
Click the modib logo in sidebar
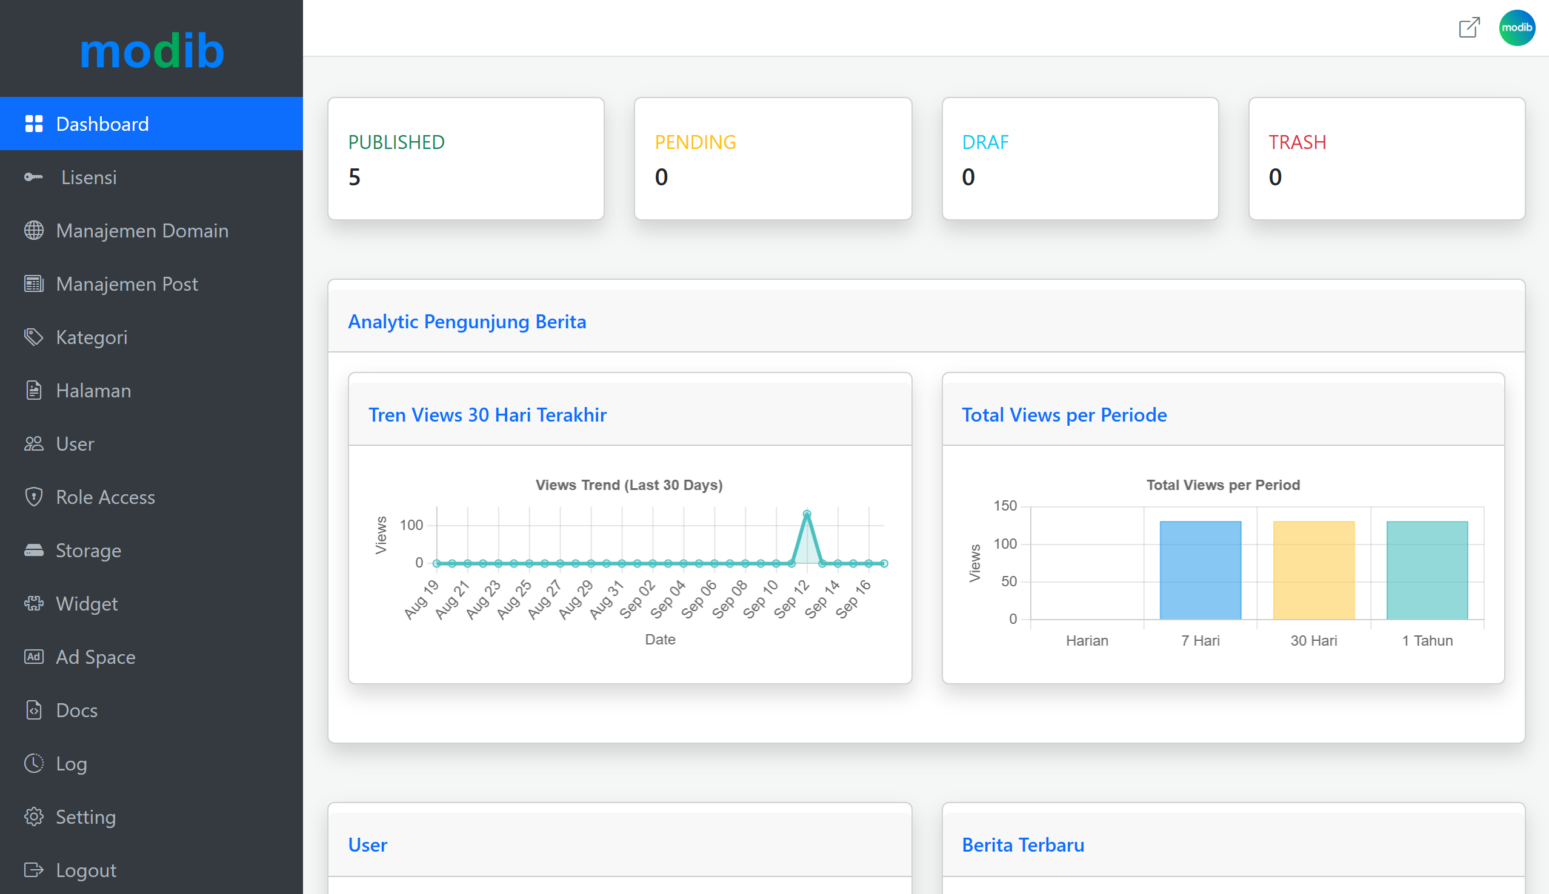[152, 50]
